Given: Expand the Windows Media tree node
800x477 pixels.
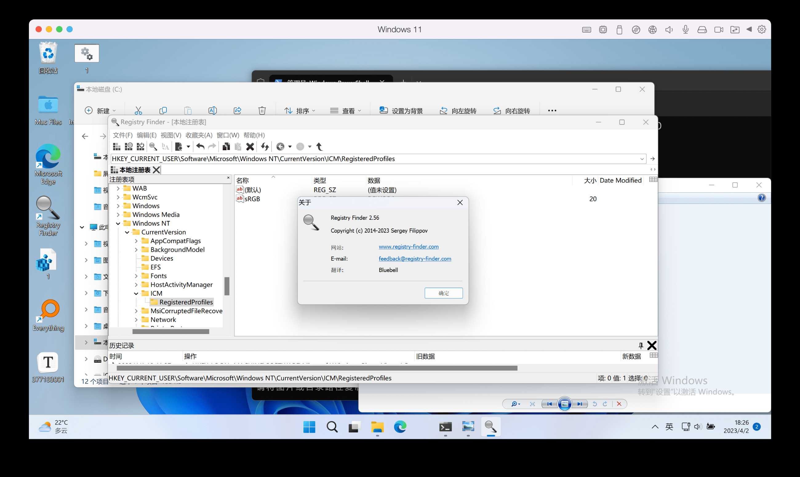Looking at the screenshot, I should click(x=118, y=215).
